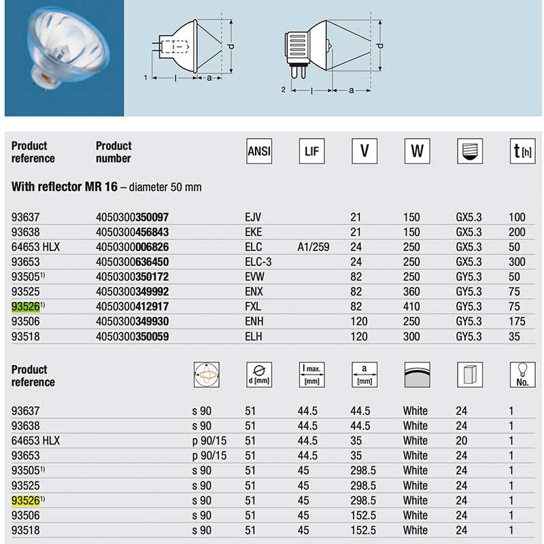Image resolution: width=544 pixels, height=544 pixels.
Task: Click the ANSI code column icon
Action: click(x=258, y=151)
